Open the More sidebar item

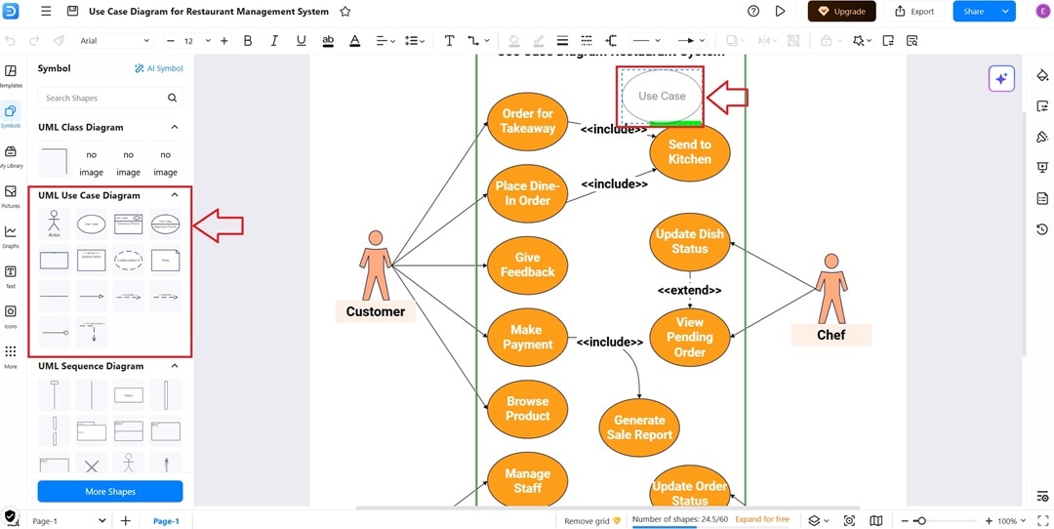tap(10, 357)
